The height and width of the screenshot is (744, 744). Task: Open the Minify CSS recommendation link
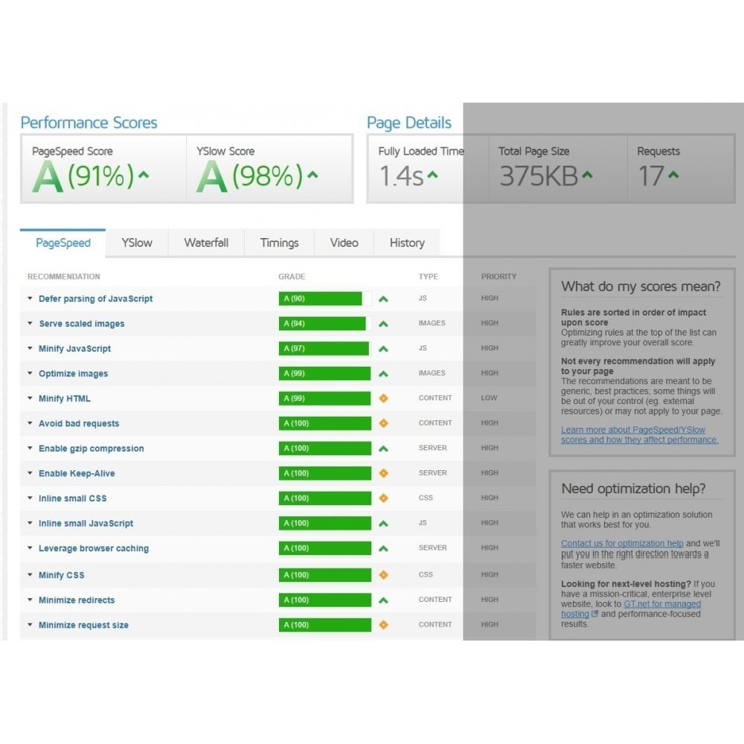pyautogui.click(x=61, y=575)
